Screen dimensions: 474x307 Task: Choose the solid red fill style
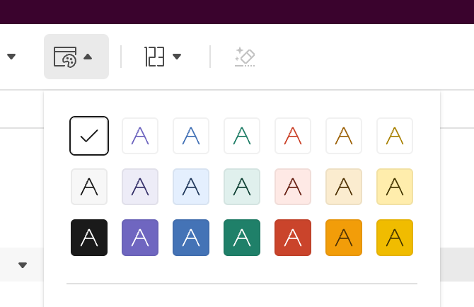tap(293, 238)
